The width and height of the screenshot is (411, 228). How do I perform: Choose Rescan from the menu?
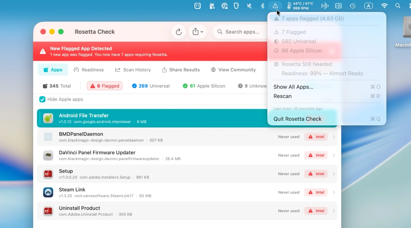tap(327, 96)
